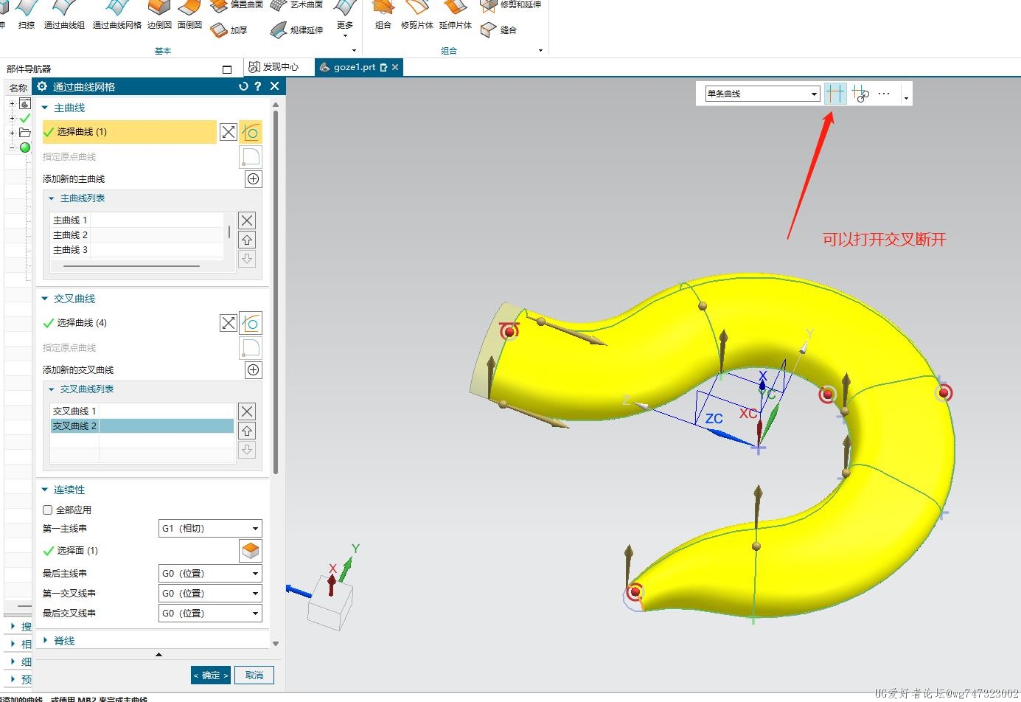Open the 更多 more menu in 基本 group
The width and height of the screenshot is (1021, 702).
pos(345,18)
